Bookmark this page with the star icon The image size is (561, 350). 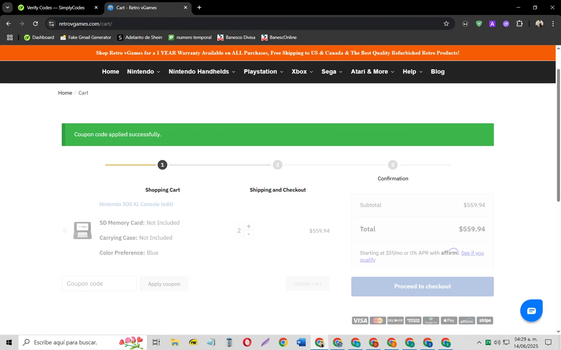(446, 24)
